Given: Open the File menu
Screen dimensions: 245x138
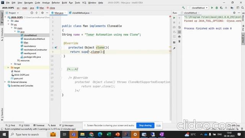Looking at the screenshot, I should click(x=8, y=3).
